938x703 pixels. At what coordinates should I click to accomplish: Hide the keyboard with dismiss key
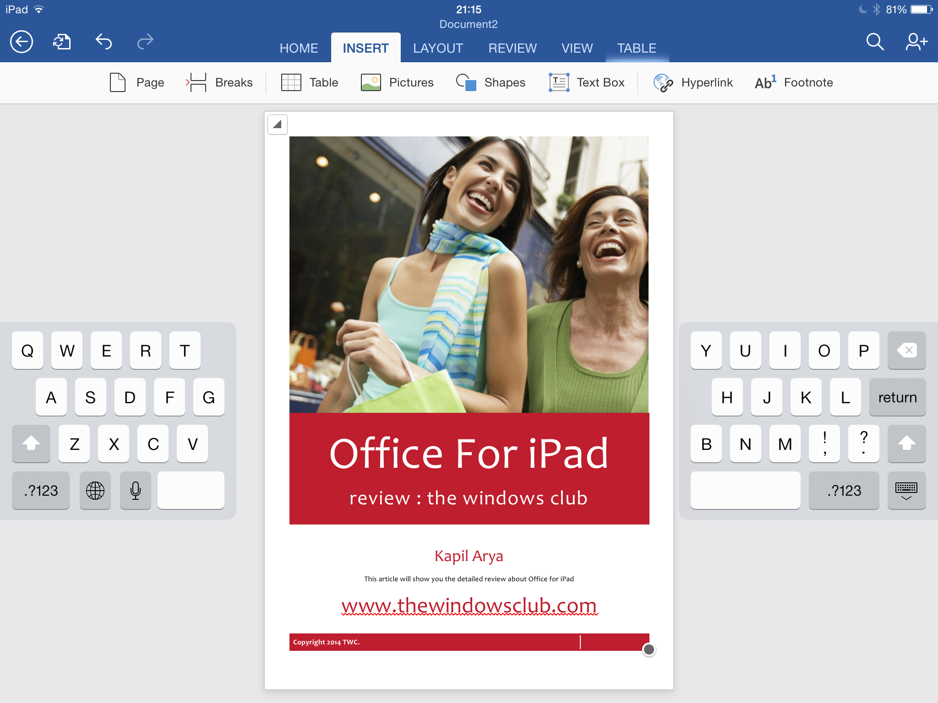[x=906, y=491]
